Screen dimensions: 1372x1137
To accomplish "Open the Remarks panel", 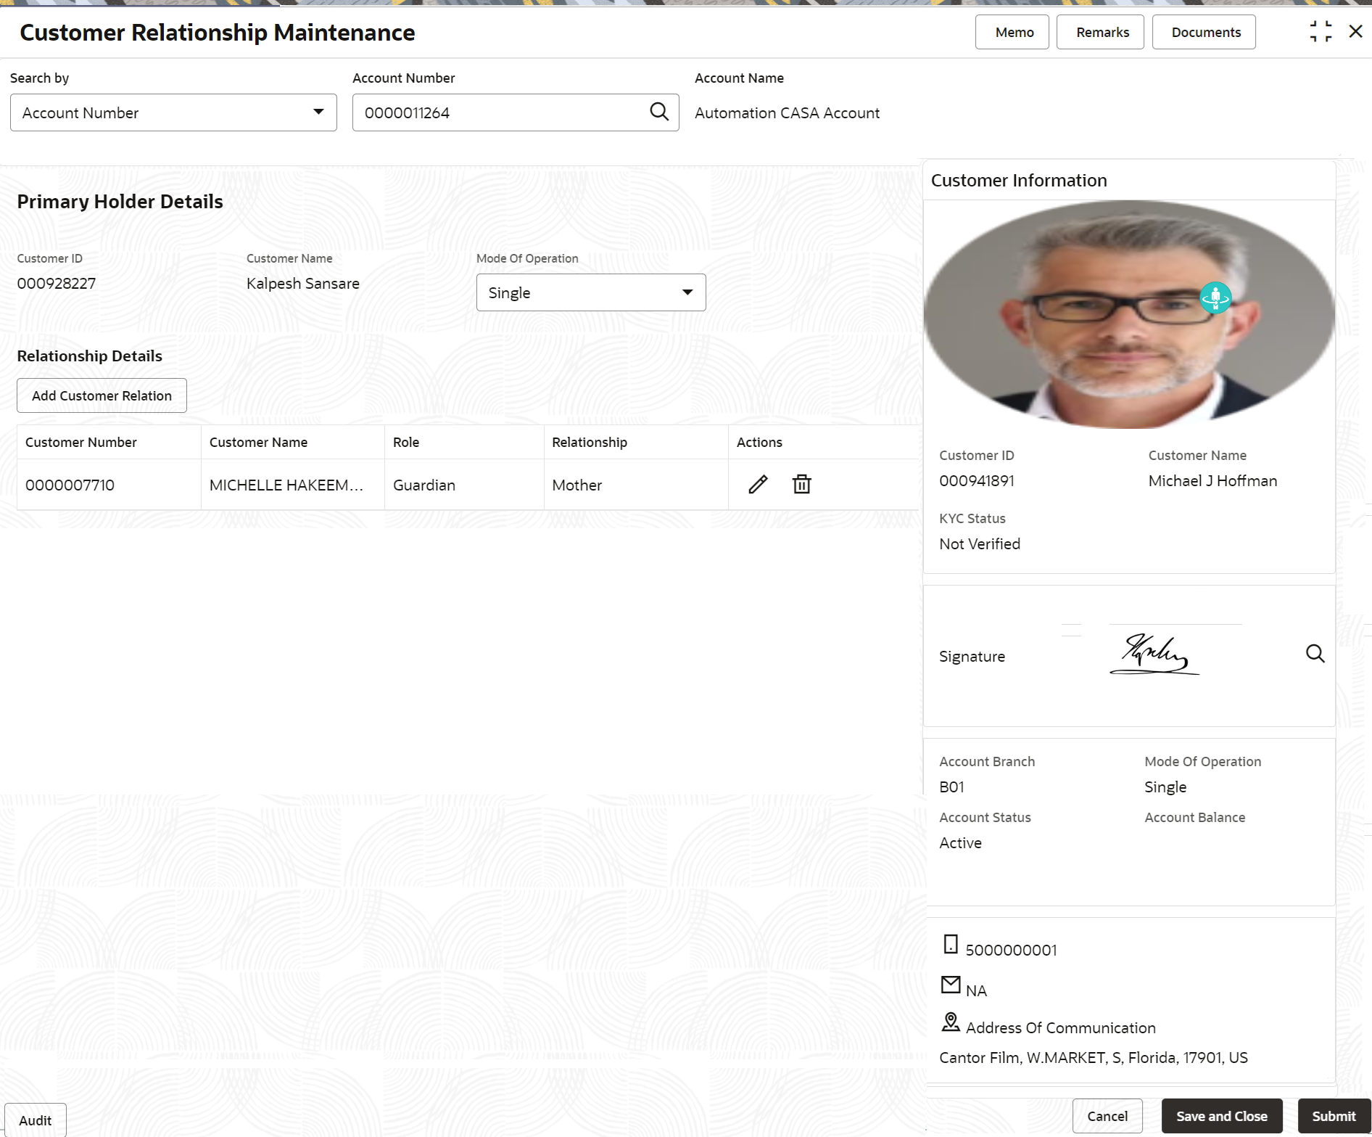I will (x=1100, y=32).
